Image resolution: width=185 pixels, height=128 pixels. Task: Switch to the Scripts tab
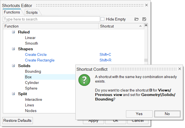coord(31,12)
